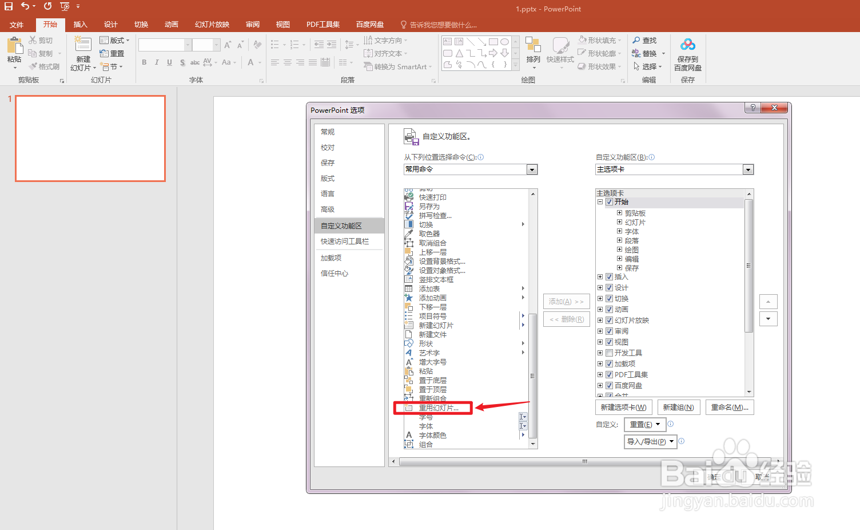Click the Undo icon in title bar
Viewport: 860px width, 530px height.
[25, 6]
